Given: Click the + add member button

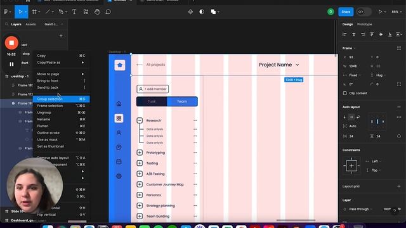Looking at the screenshot, I should 152,89.
